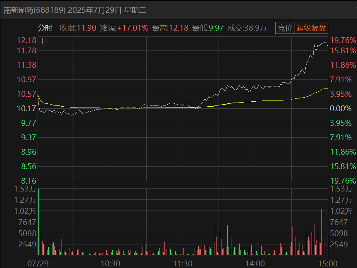Click the 11.78 price axis label
The height and width of the screenshot is (268, 357).
(26, 50)
